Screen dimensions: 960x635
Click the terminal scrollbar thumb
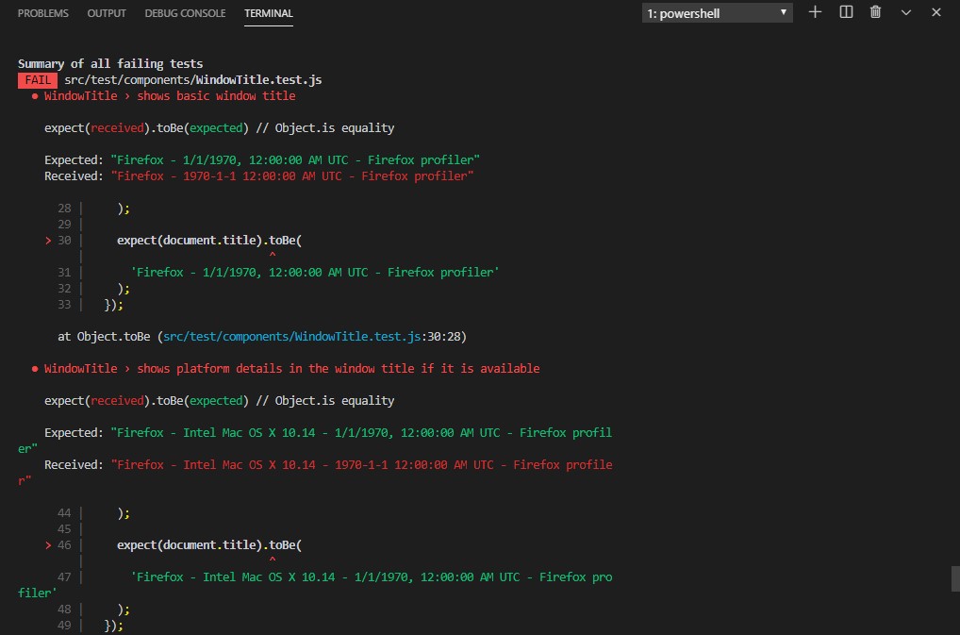point(955,578)
